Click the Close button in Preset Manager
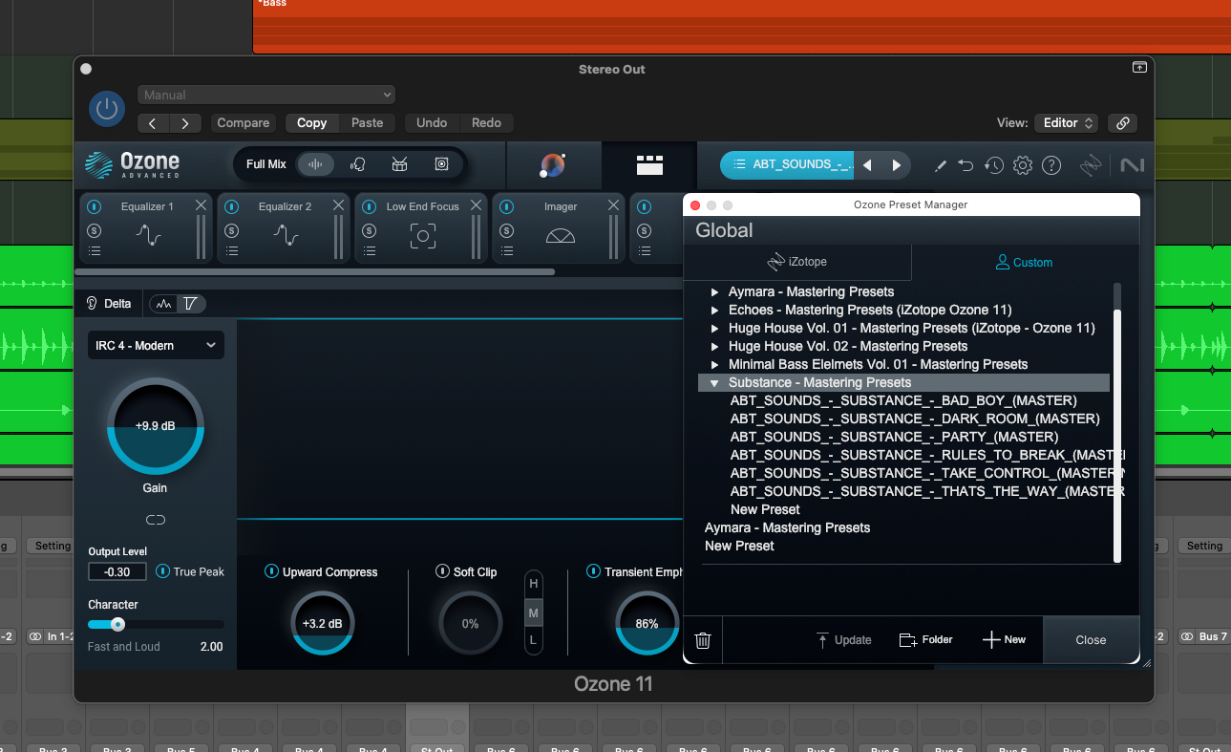Screen dimensions: 1231x752 [1091, 640]
